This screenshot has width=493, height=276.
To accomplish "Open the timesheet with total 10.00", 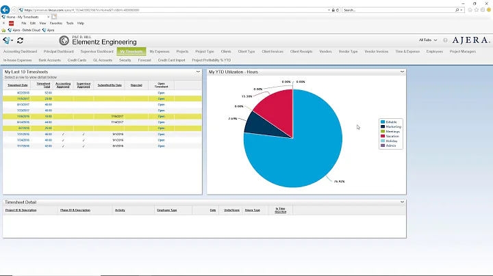I will [x=161, y=116].
